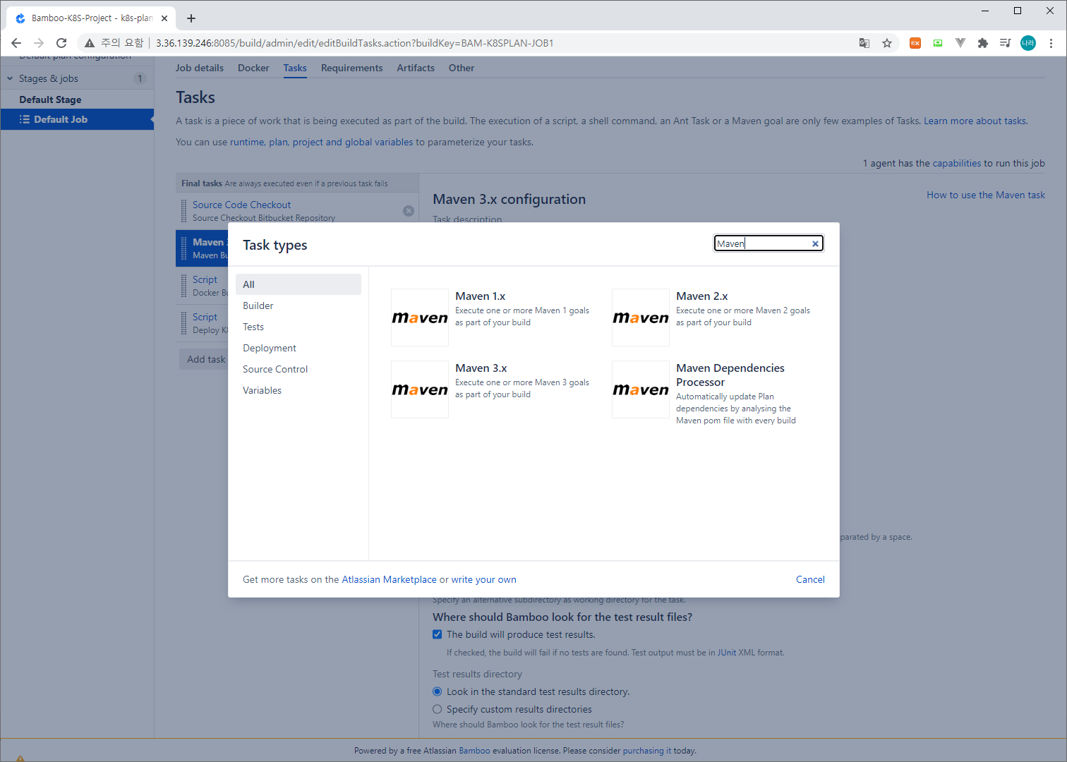Collapse the Stages & jobs section

tap(10, 78)
